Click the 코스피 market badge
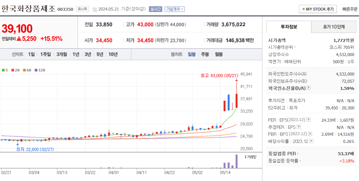This screenshot has height=181, width=359. (82, 9)
